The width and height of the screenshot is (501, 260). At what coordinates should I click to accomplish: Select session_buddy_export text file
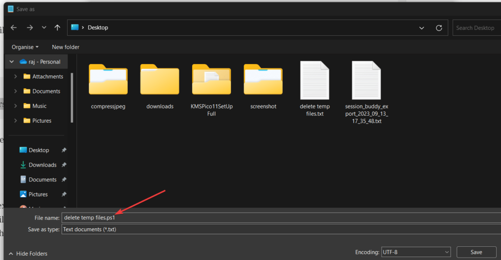click(366, 92)
